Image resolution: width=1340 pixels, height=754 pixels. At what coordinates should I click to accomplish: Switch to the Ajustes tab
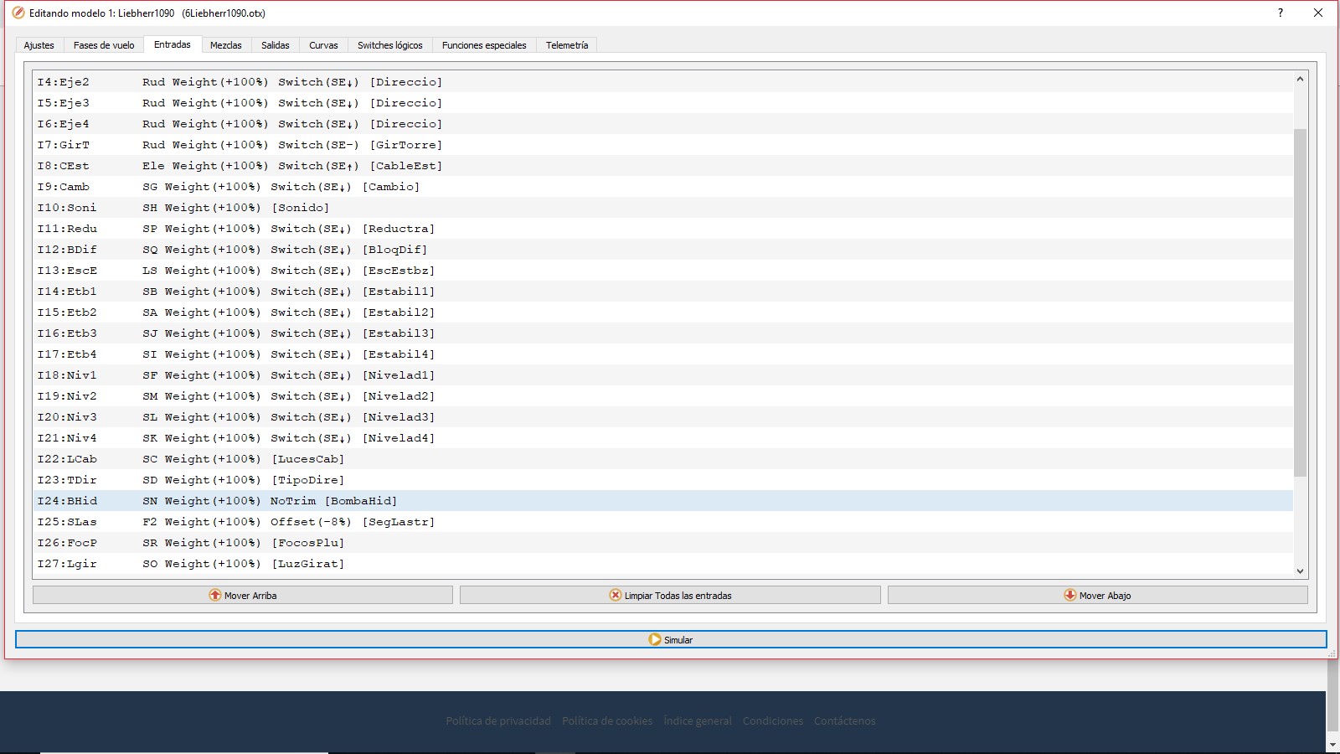(x=39, y=45)
